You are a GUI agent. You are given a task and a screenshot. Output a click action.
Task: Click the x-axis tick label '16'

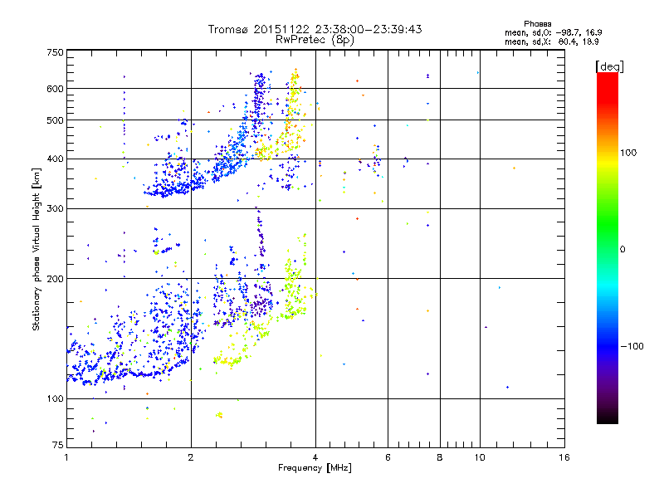tap(564, 457)
